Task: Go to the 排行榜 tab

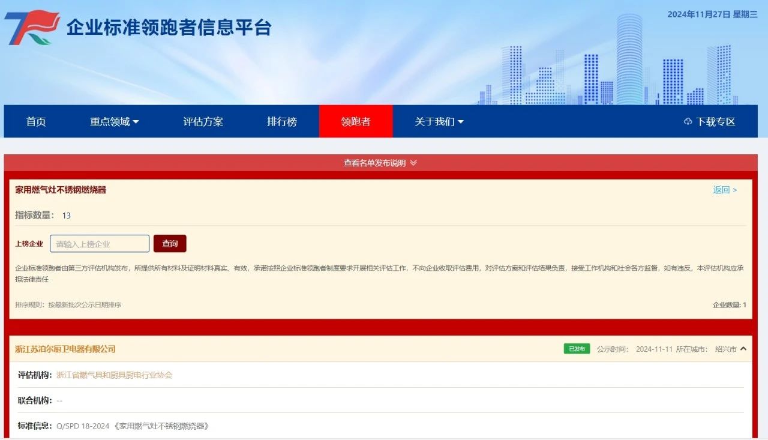Action: coord(282,122)
